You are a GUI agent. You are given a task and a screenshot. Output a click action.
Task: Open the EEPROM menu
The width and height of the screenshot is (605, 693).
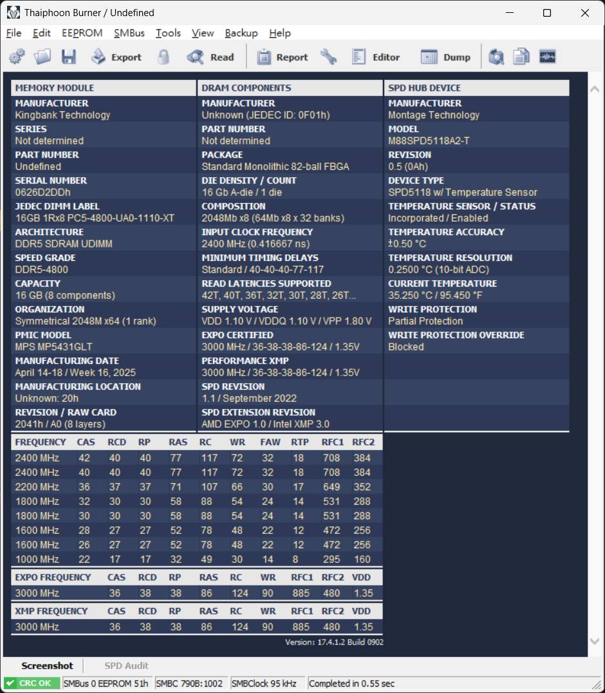[x=82, y=33]
